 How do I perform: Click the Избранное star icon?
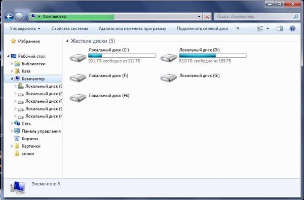tap(13, 41)
